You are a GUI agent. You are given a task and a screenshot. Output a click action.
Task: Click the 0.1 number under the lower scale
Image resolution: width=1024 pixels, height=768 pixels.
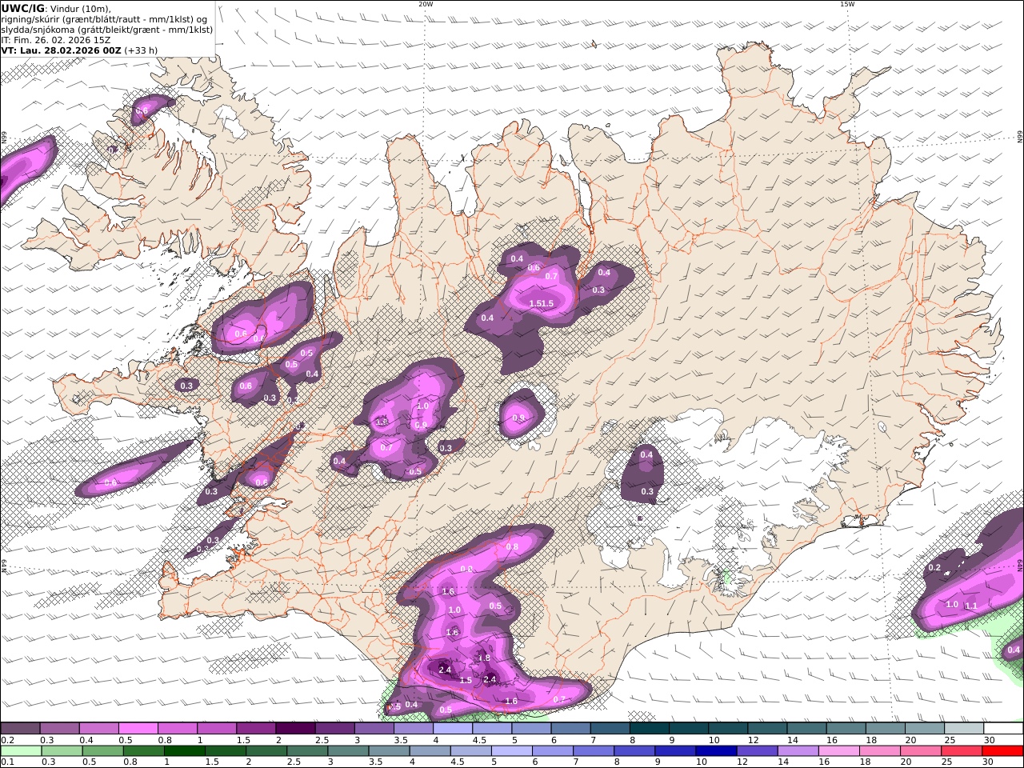pos(6,762)
